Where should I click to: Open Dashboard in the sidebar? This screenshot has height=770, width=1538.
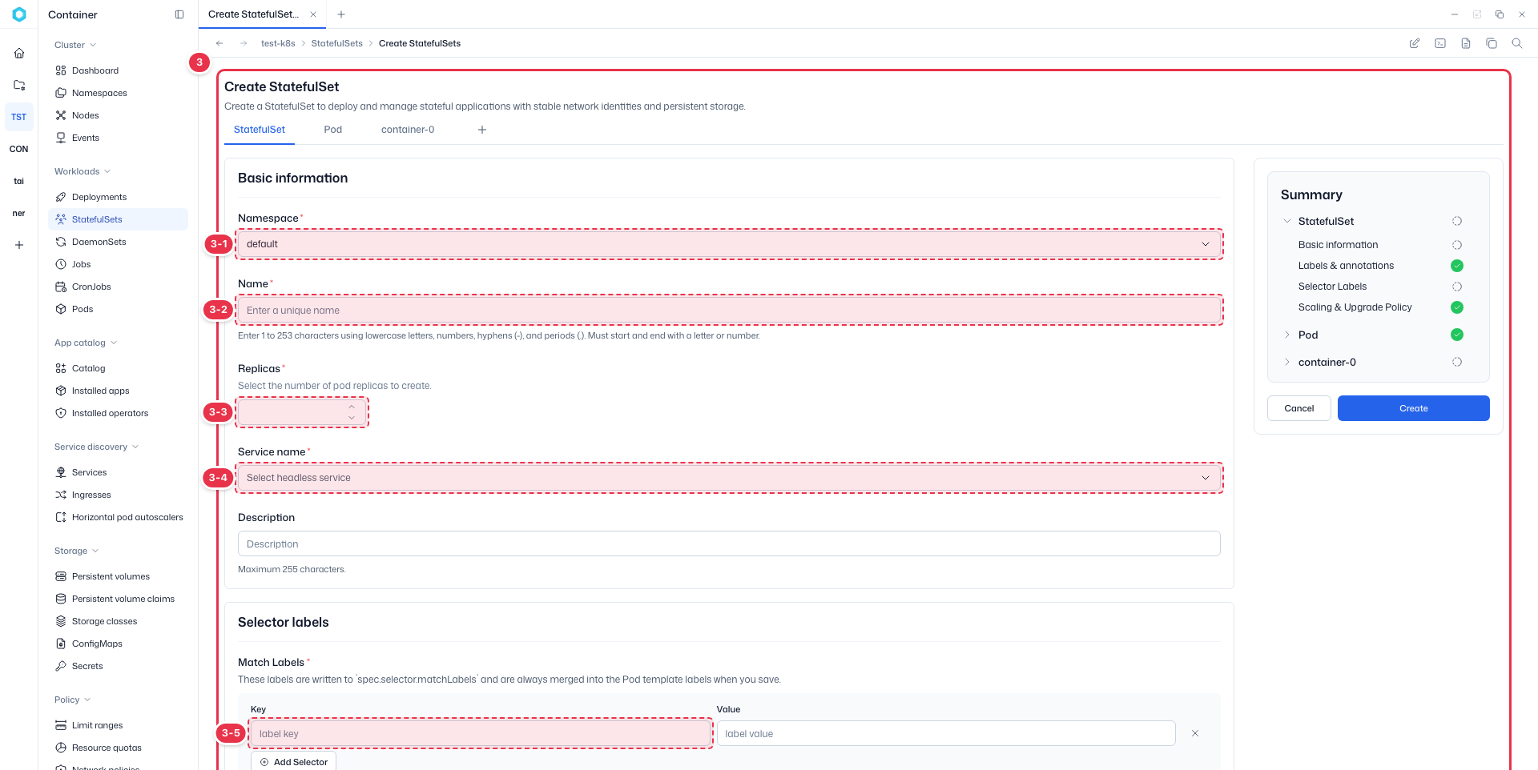(118, 70)
